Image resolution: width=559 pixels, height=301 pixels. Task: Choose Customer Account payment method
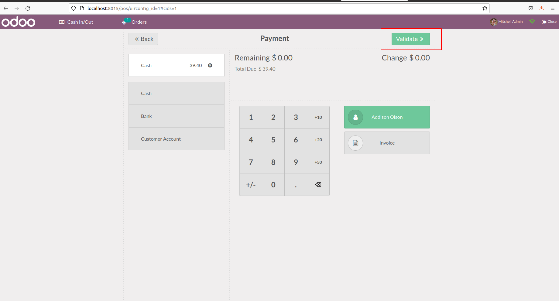(177, 139)
